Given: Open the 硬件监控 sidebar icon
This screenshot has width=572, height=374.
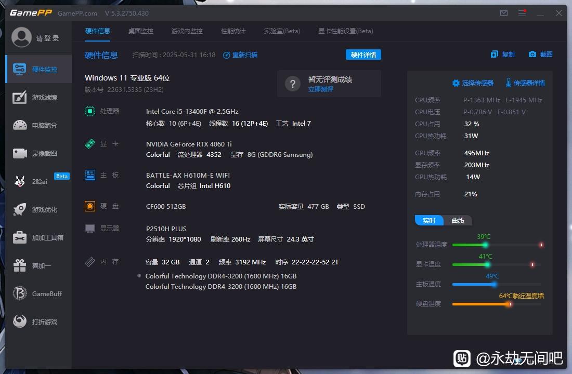Looking at the screenshot, I should click(19, 69).
